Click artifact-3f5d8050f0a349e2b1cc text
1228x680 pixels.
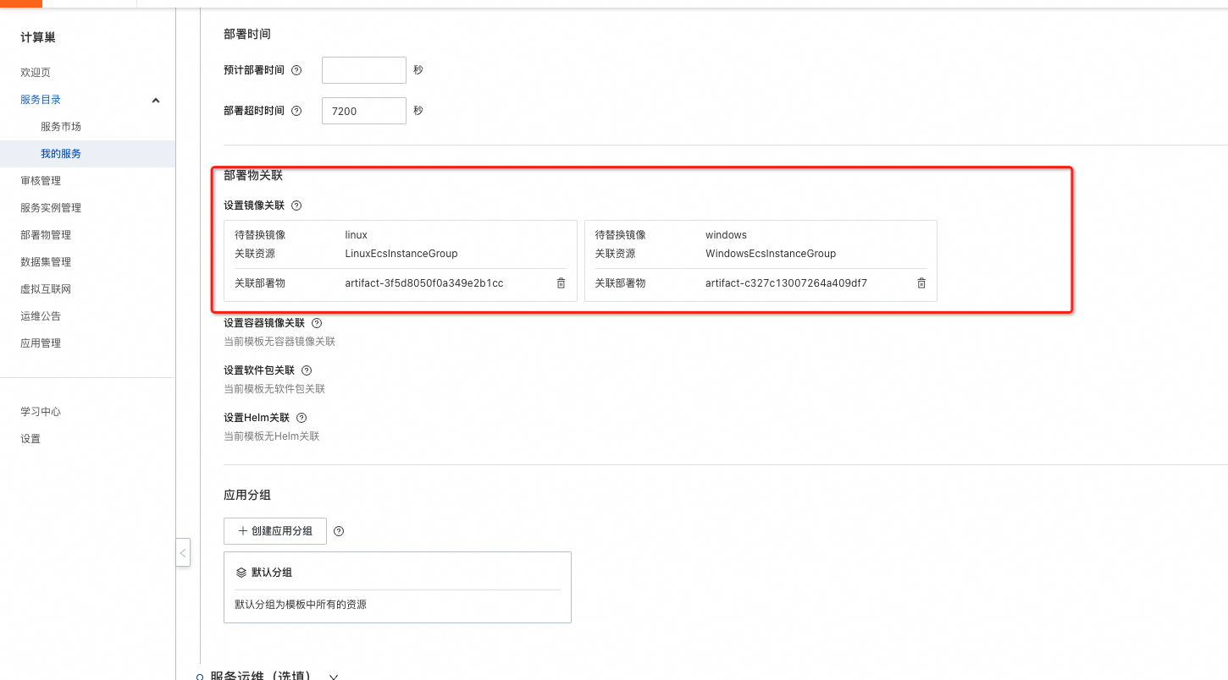pos(424,283)
